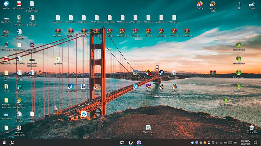Open the PRIMER.zip archive

click(187, 33)
